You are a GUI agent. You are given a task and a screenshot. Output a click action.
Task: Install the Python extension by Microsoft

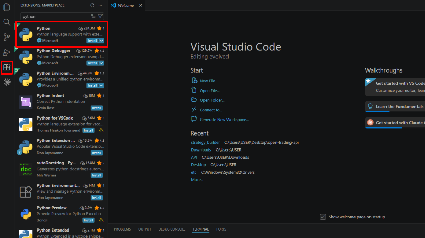[93, 41]
